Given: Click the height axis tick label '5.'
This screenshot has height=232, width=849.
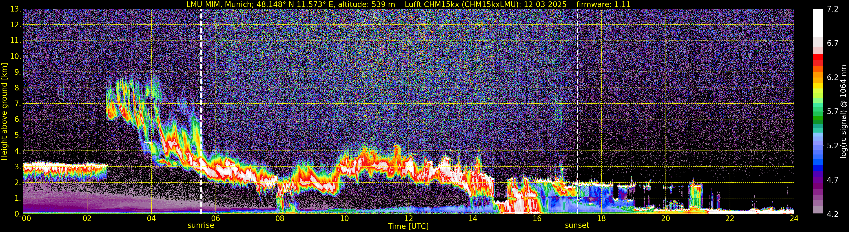Looking at the screenshot, I should coord(17,135).
